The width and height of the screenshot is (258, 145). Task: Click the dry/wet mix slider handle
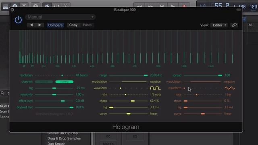tap(71, 108)
